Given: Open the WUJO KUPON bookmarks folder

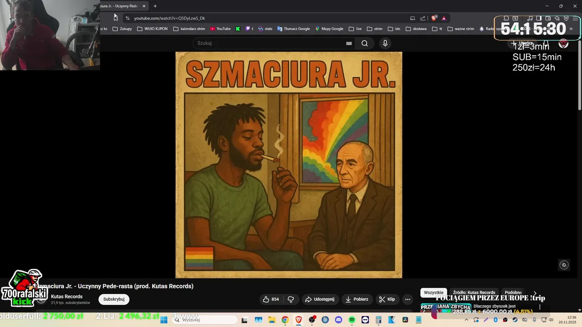Looking at the screenshot, I should pos(152,29).
